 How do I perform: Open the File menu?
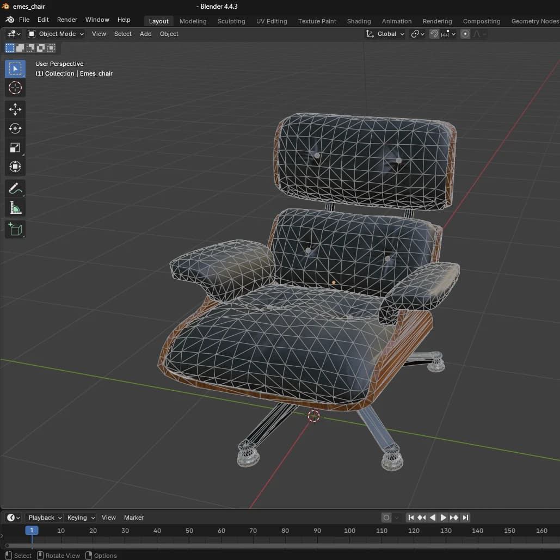point(24,20)
